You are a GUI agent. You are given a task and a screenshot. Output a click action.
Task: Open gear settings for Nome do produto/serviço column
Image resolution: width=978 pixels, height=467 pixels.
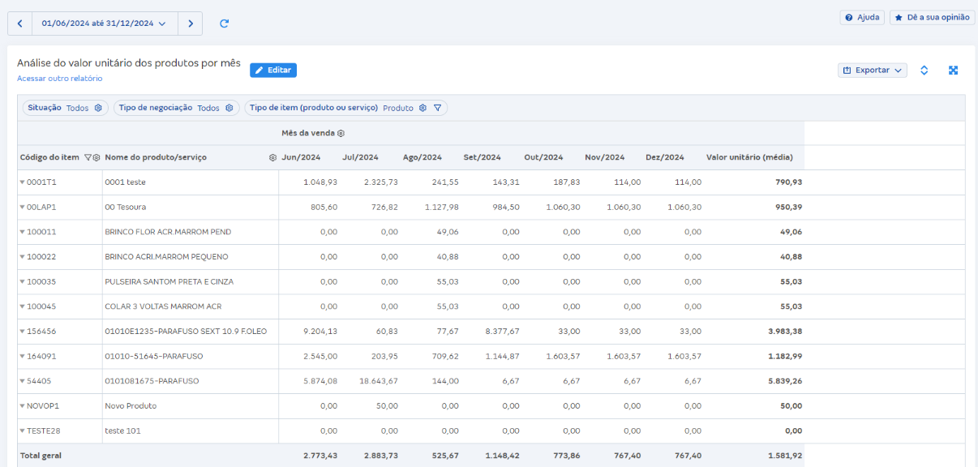[272, 157]
